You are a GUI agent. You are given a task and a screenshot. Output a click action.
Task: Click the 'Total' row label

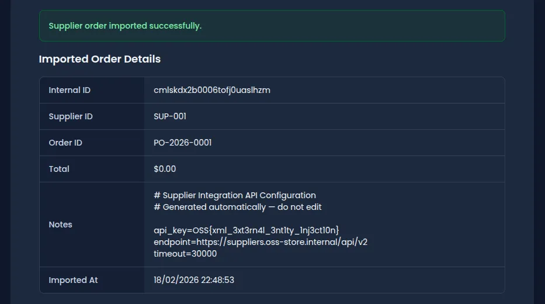[x=59, y=169]
